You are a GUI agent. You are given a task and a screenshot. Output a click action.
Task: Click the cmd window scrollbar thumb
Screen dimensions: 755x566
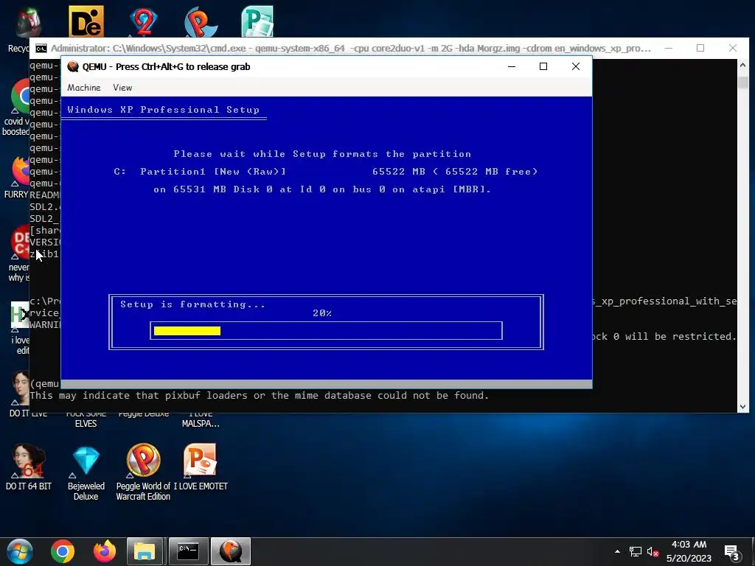click(x=743, y=83)
